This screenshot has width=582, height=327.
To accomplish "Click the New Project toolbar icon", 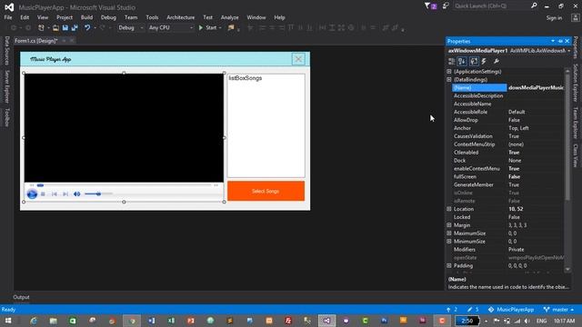I will [x=41, y=28].
